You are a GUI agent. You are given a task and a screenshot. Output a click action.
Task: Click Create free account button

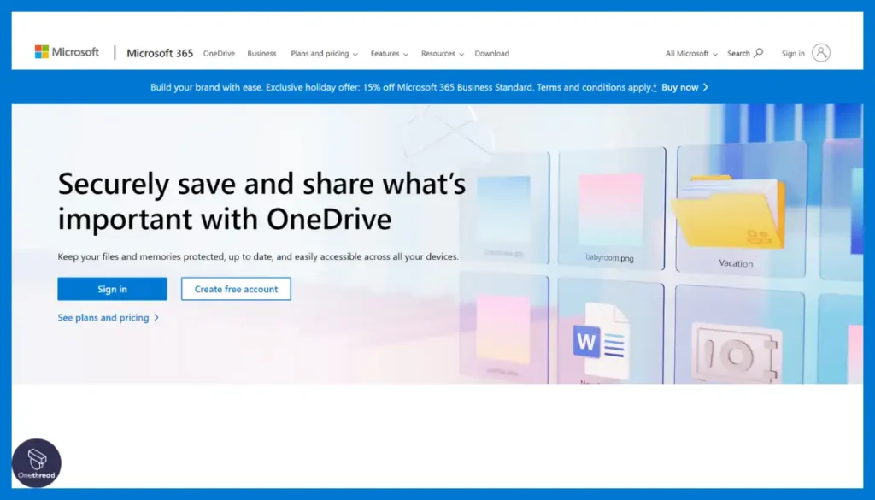(x=236, y=289)
